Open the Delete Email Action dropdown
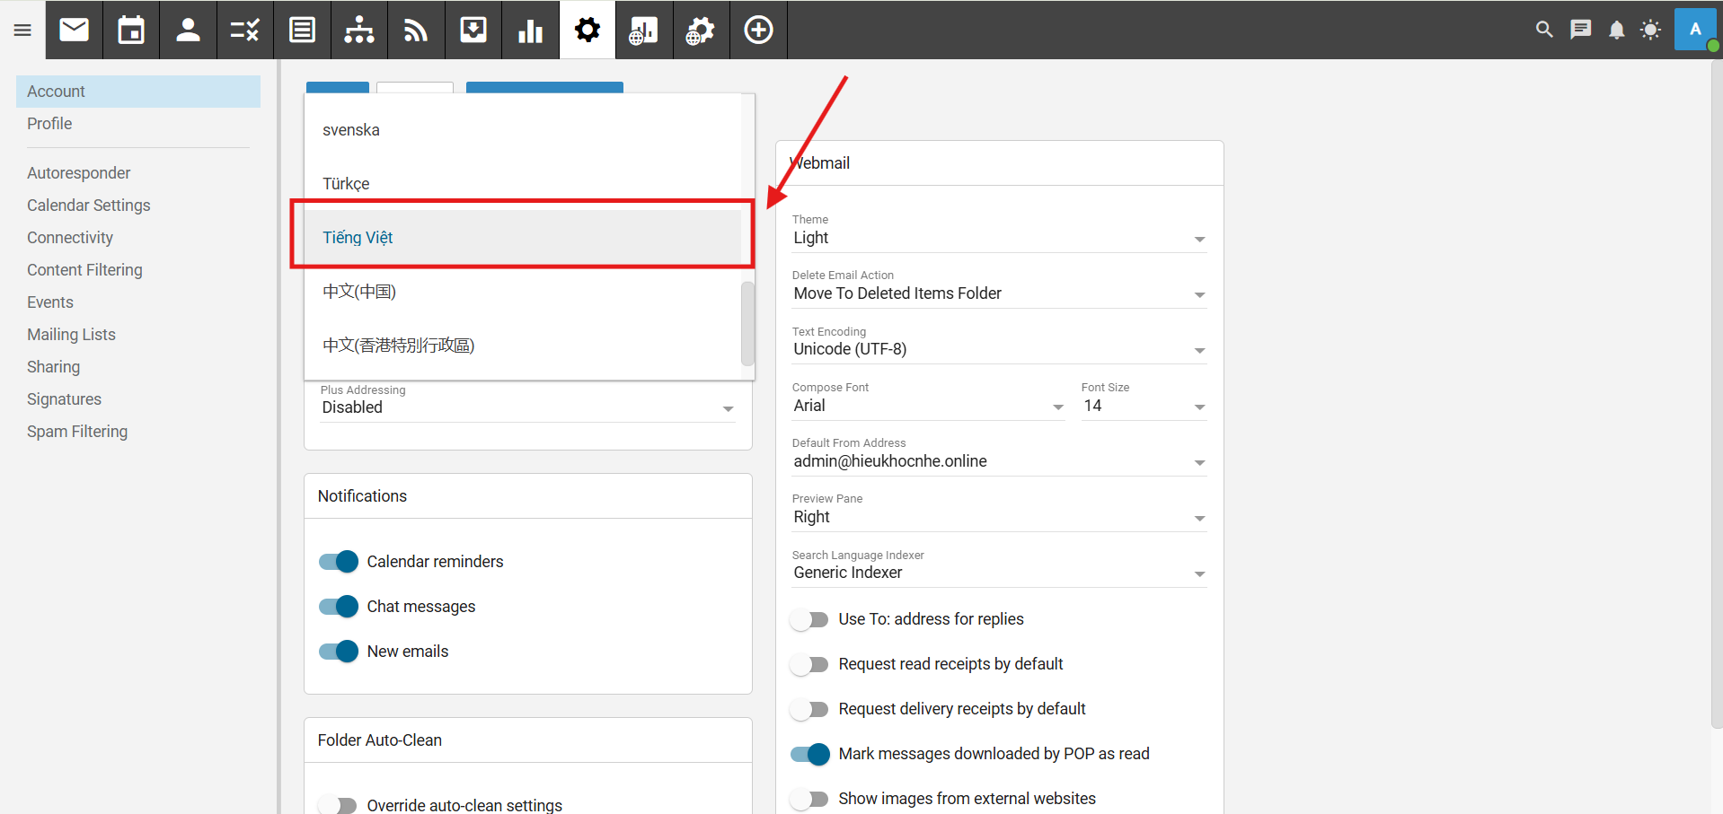The width and height of the screenshot is (1723, 814). tap(998, 293)
